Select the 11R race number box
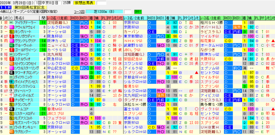275x135 pixels. pyautogui.click(x=6, y=7)
